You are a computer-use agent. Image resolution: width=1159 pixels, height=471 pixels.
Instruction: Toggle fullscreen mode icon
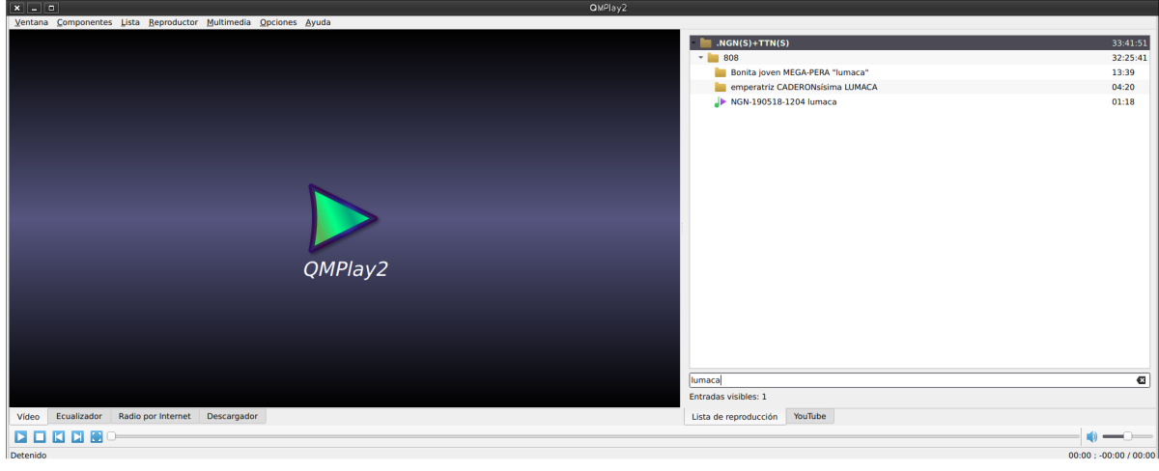point(97,437)
